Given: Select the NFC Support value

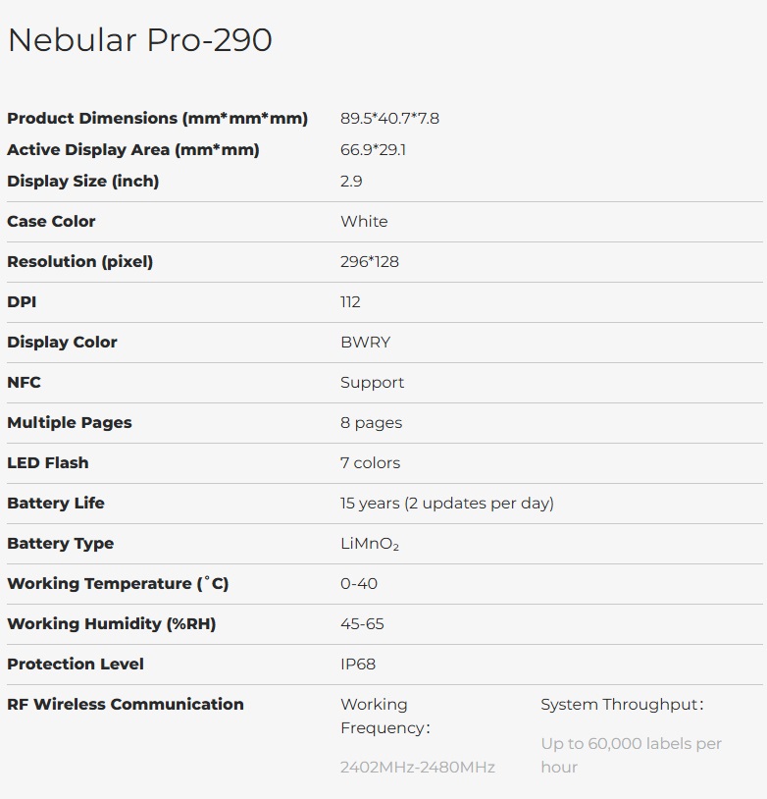Looking at the screenshot, I should point(372,383).
